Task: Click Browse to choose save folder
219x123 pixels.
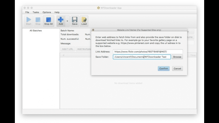Action: 177,57
